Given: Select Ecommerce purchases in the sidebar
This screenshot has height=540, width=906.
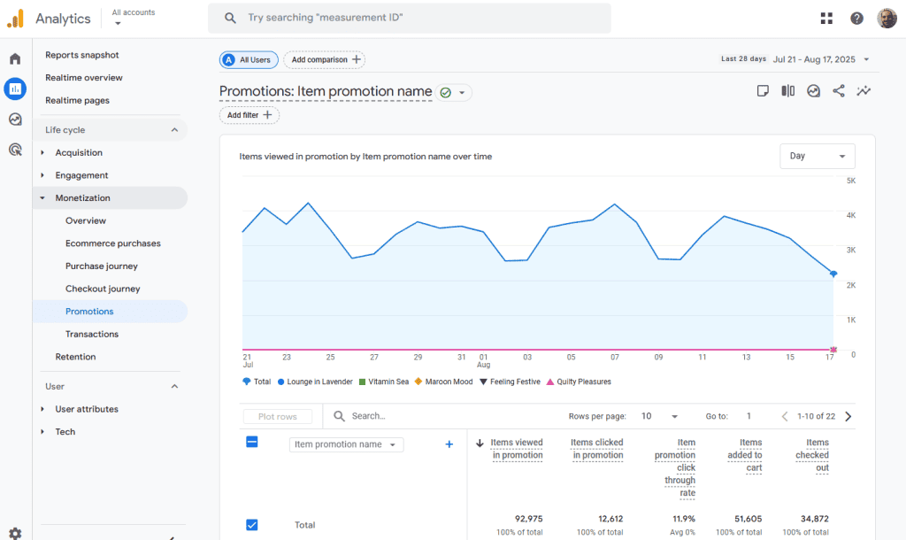Looking at the screenshot, I should [112, 243].
